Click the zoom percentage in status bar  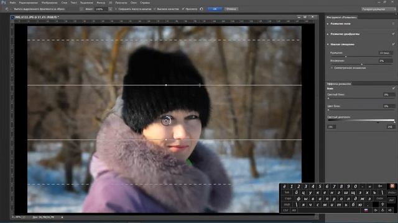pyautogui.click(x=16, y=217)
